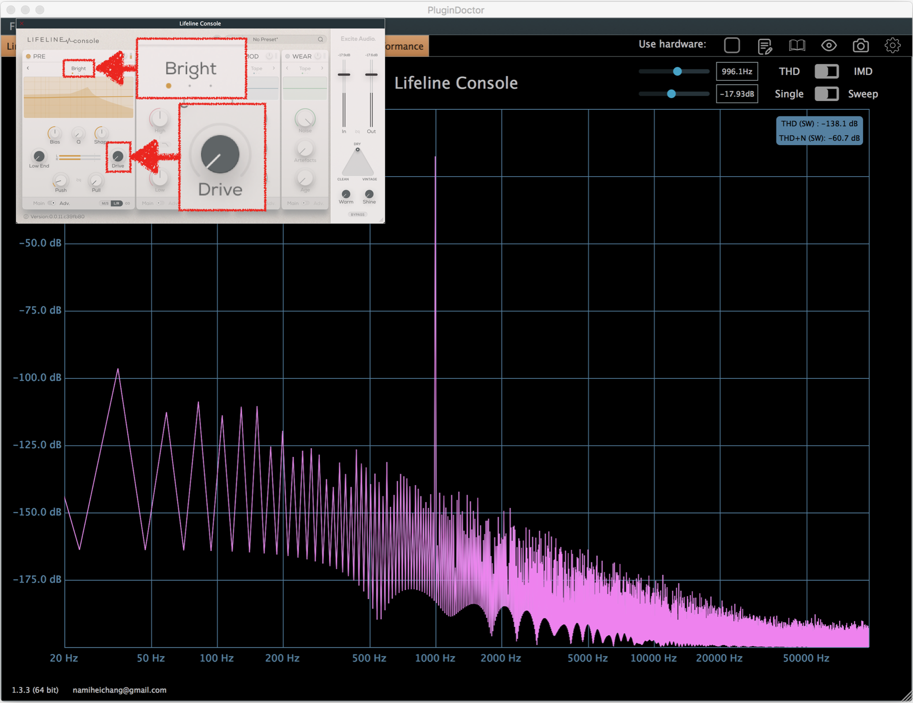This screenshot has height=703, width=913.
Task: Click PRE previous-mode left chevron
Action: [28, 68]
